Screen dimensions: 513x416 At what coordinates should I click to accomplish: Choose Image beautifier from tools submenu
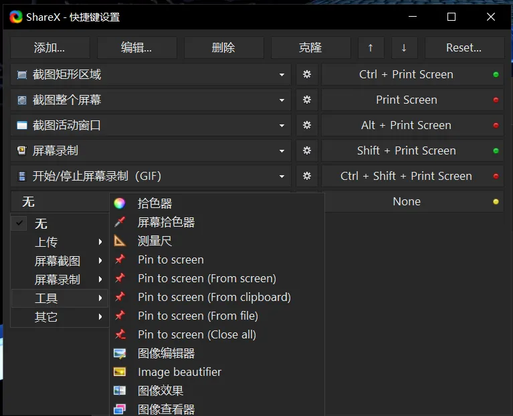point(217,372)
